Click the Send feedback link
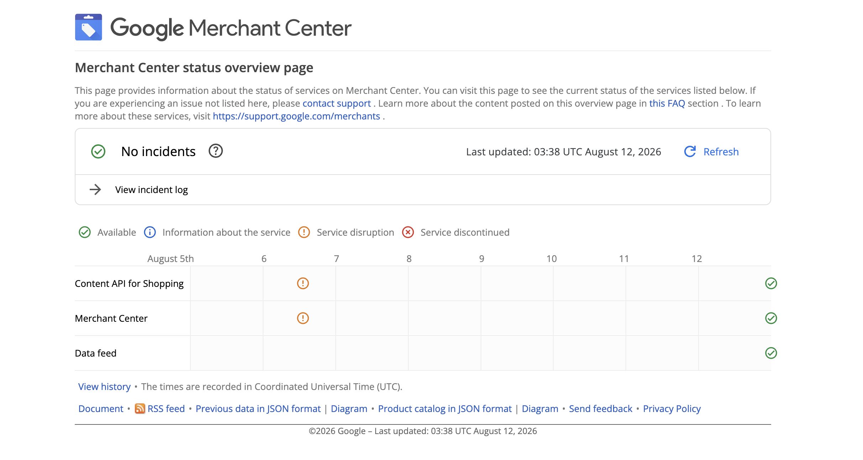The height and width of the screenshot is (460, 863). 601,409
